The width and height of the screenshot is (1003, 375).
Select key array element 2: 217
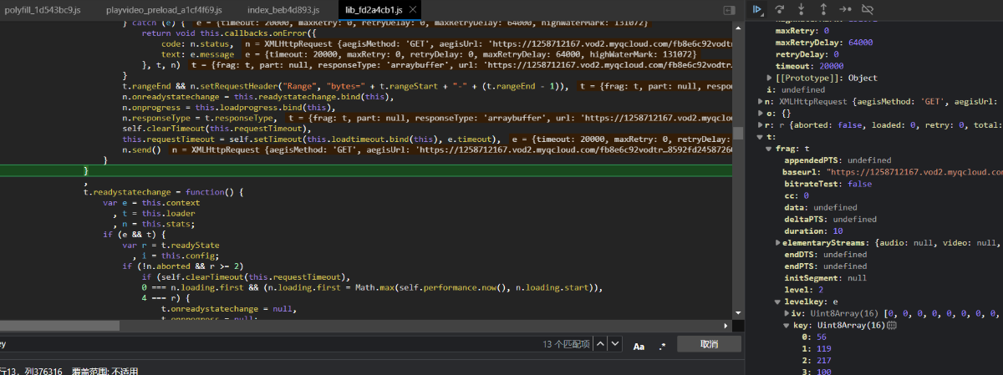(x=817, y=360)
